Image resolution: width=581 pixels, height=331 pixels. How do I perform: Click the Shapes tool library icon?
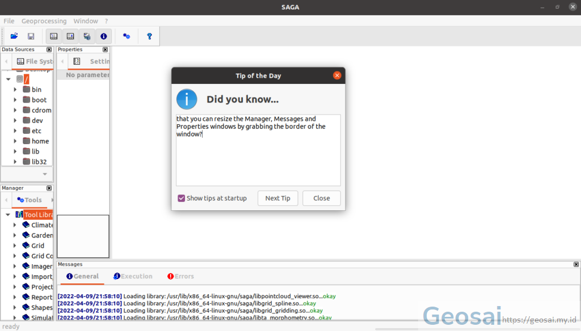26,307
